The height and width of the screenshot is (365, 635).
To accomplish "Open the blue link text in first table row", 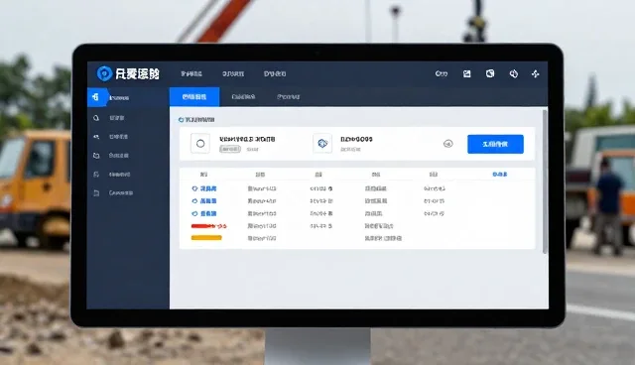I will (x=208, y=188).
